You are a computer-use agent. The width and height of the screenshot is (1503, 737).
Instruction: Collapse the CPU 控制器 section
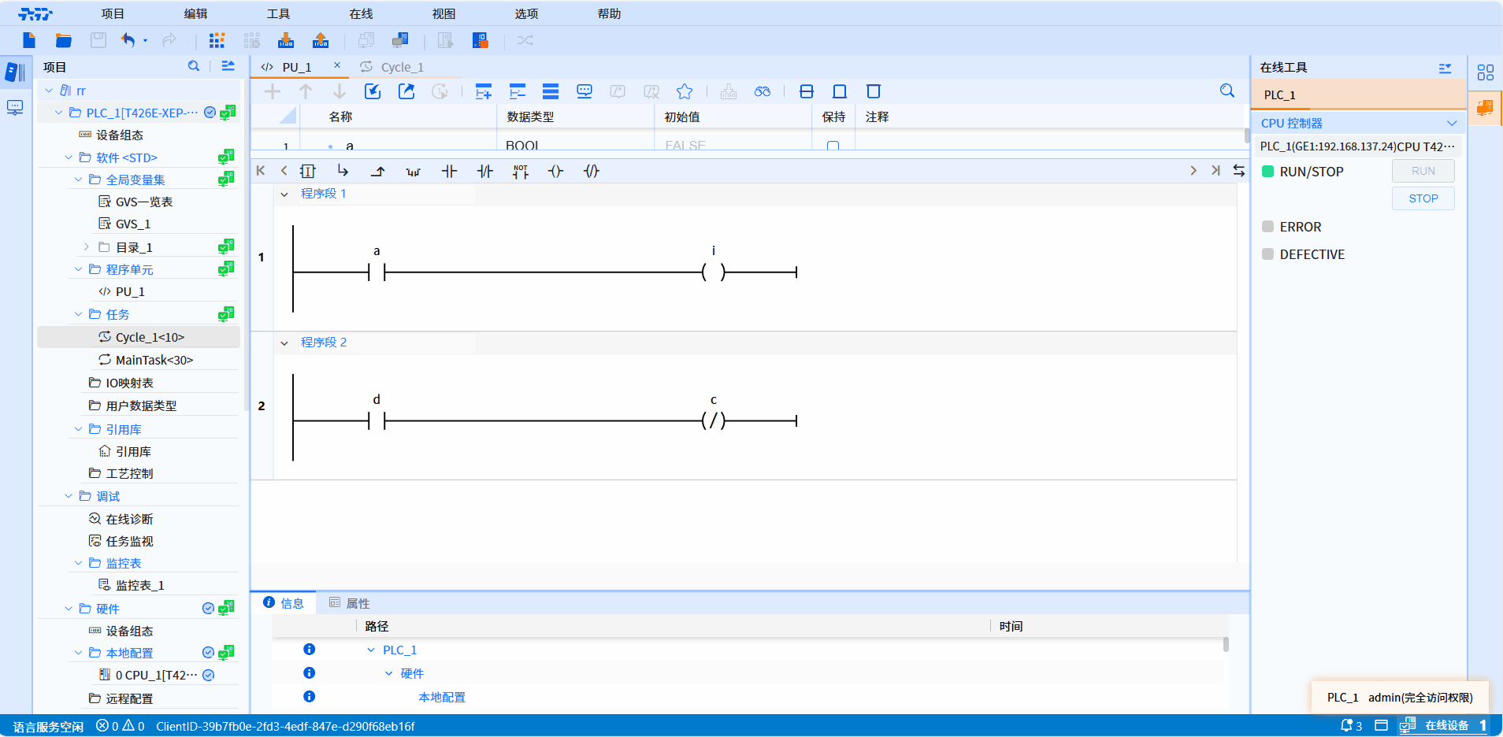coord(1451,124)
